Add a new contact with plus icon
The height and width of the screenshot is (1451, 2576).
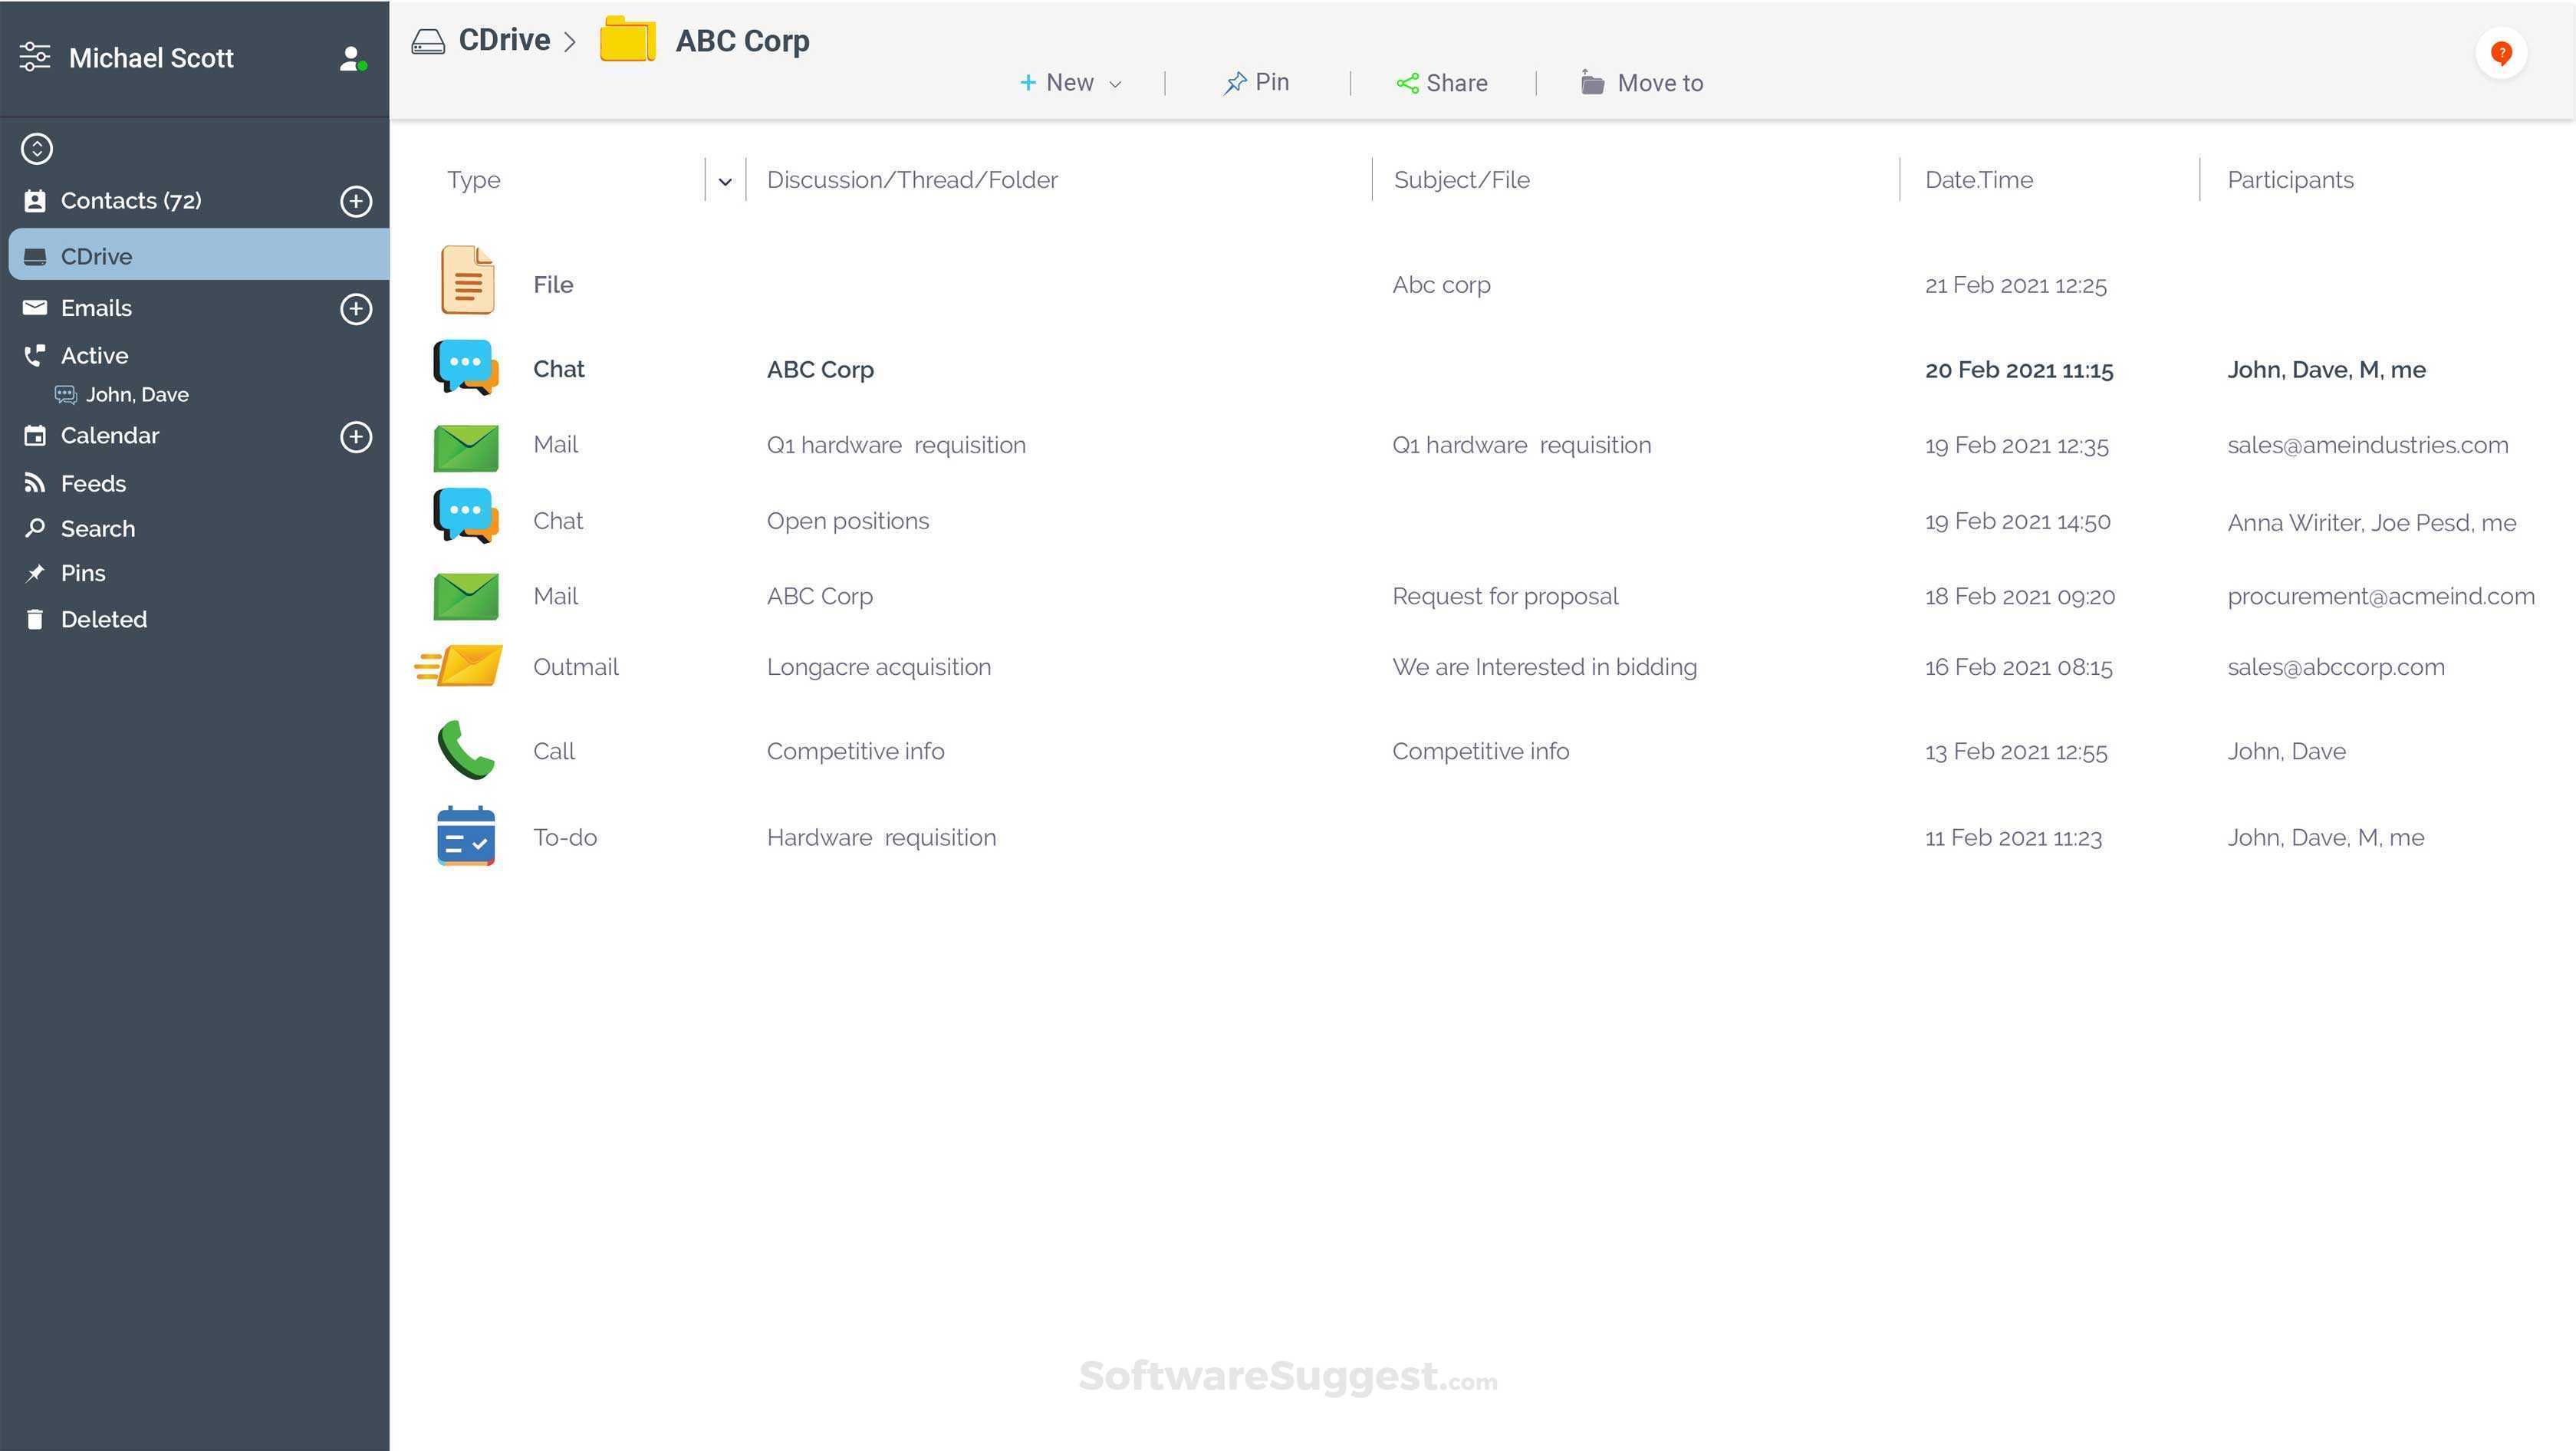pos(356,201)
